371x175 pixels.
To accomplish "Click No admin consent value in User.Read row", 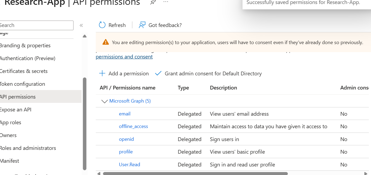I will pyautogui.click(x=344, y=165).
